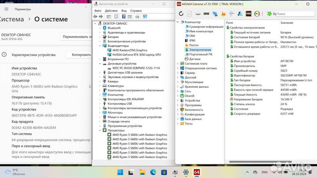Select AMD Radeon(TM) Graphics device
The width and height of the screenshot is (317, 178).
pos(129,50)
